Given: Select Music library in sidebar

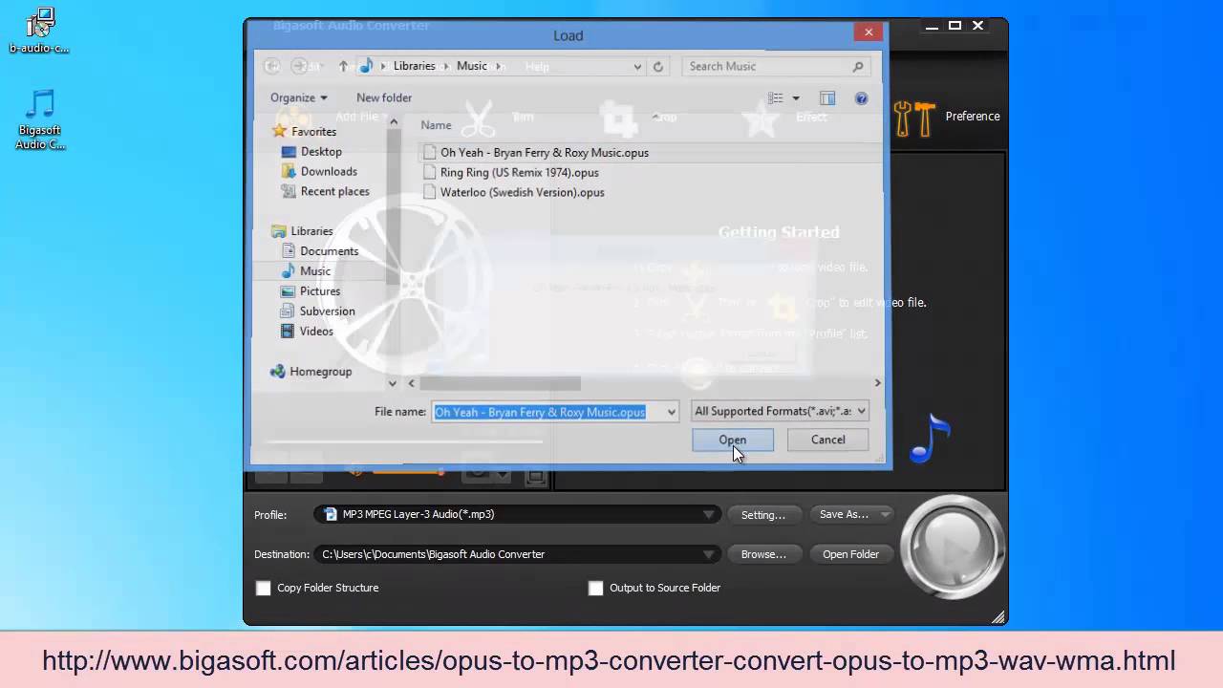Looking at the screenshot, I should [315, 270].
